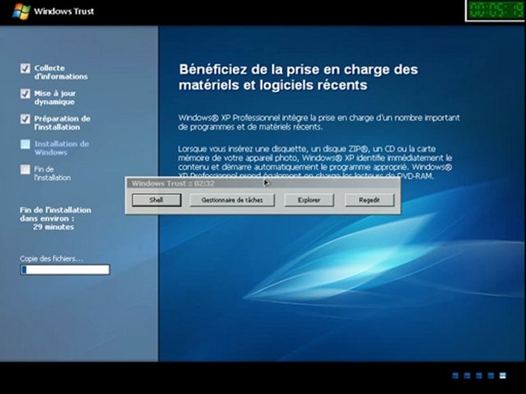Viewport: 526px width, 394px height.
Task: Click the "Installation de Windows" label
Action: click(62, 148)
